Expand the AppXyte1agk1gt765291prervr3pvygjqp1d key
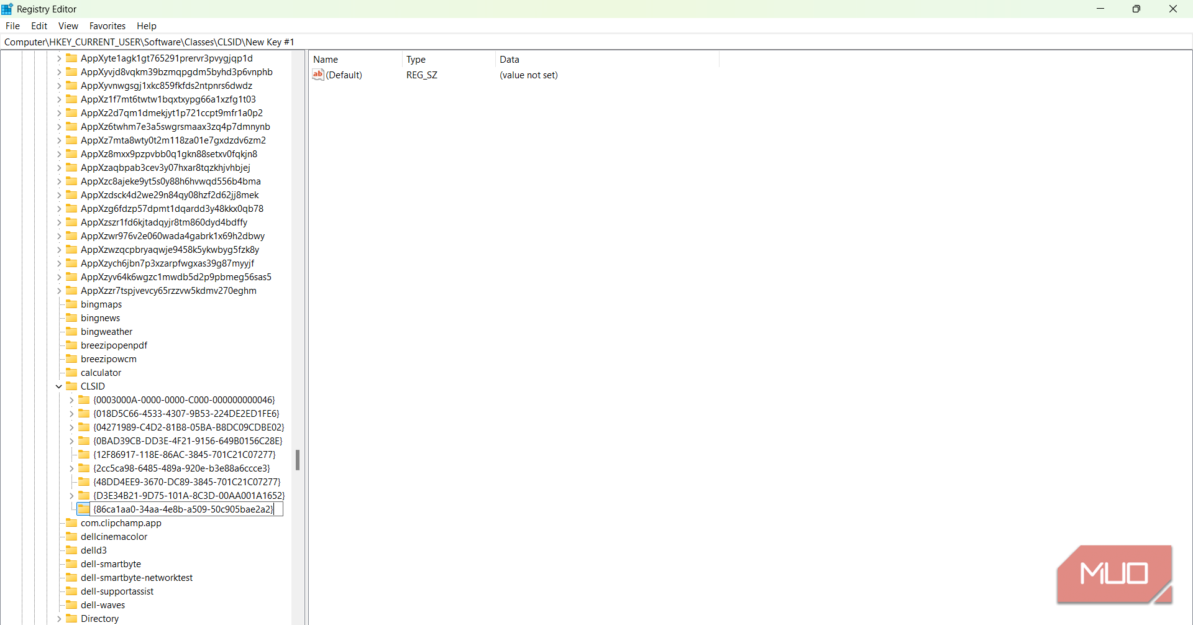The width and height of the screenshot is (1193, 625). click(x=59, y=58)
